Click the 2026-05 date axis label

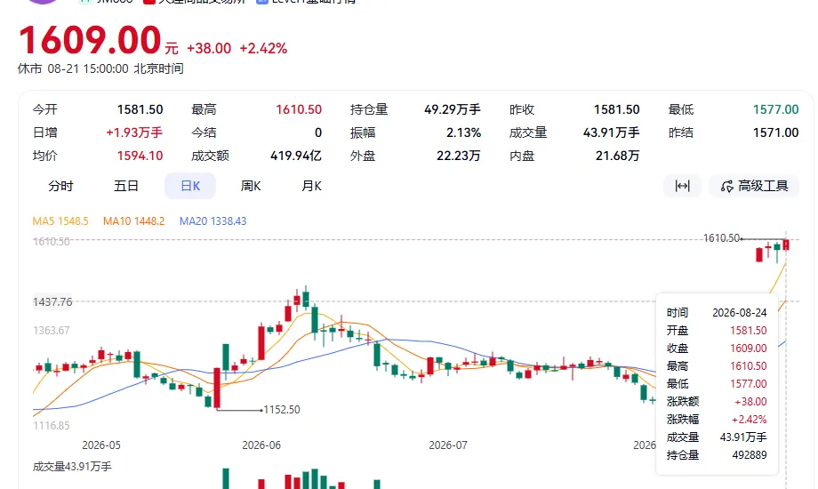click(101, 445)
